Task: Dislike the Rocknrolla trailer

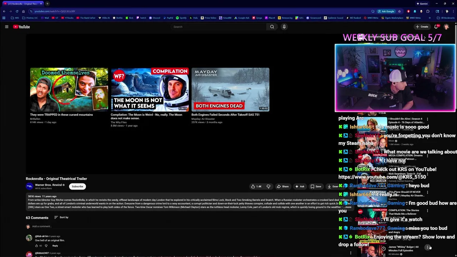Action: coord(268,186)
